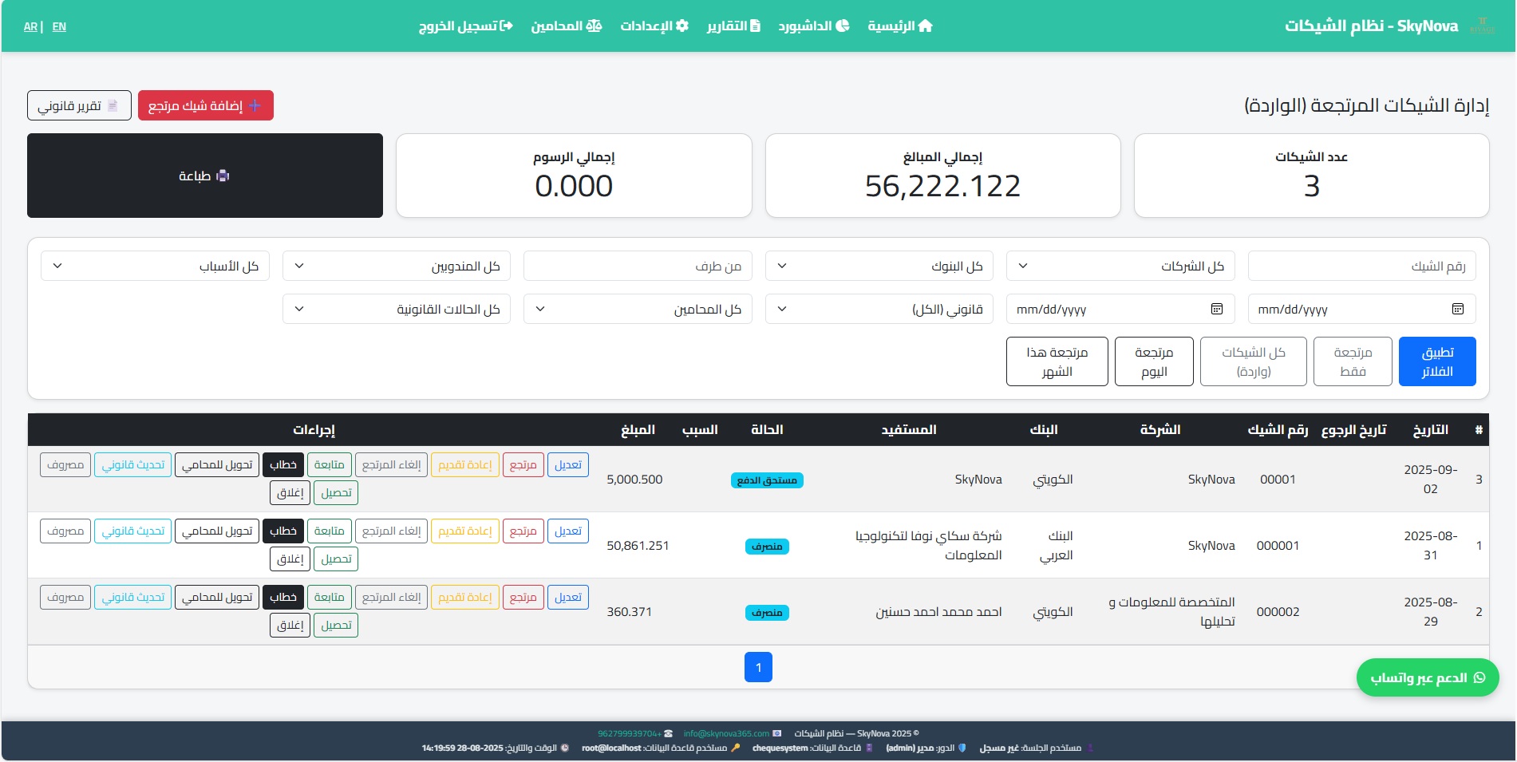Click the الدعم عبر واتساب support button
Screen dimensions: 1517x762
[x=1427, y=677]
